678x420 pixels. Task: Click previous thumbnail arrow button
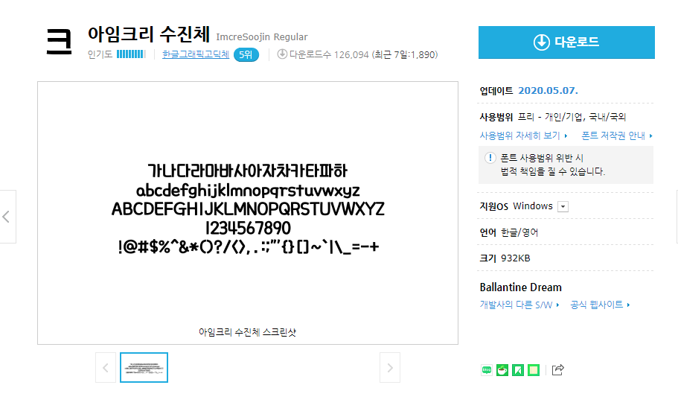106,368
